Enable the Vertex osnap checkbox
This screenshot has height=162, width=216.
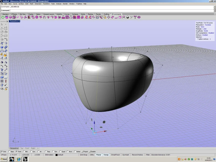click(x=75, y=152)
